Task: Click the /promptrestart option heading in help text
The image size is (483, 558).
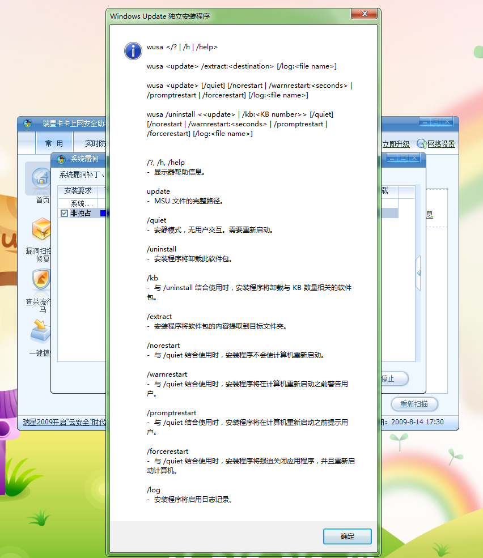Action: [x=171, y=413]
